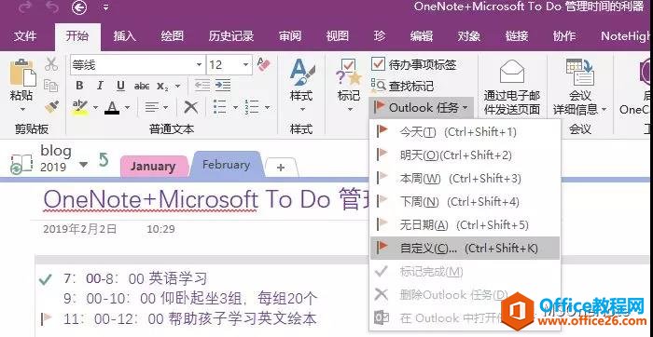Open the 历史记录 ribbon tab
Screen dimensions: 653x337
(x=231, y=36)
